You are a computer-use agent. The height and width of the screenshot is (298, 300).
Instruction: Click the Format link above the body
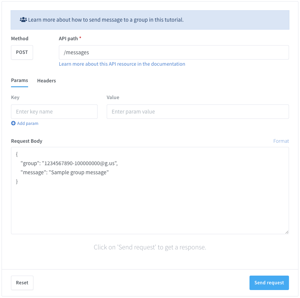click(281, 141)
